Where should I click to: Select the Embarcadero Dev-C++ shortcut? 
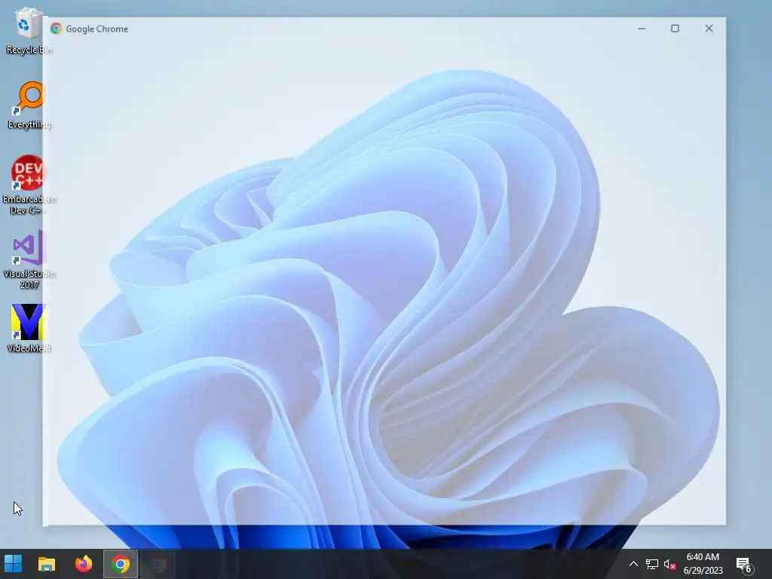tap(29, 185)
